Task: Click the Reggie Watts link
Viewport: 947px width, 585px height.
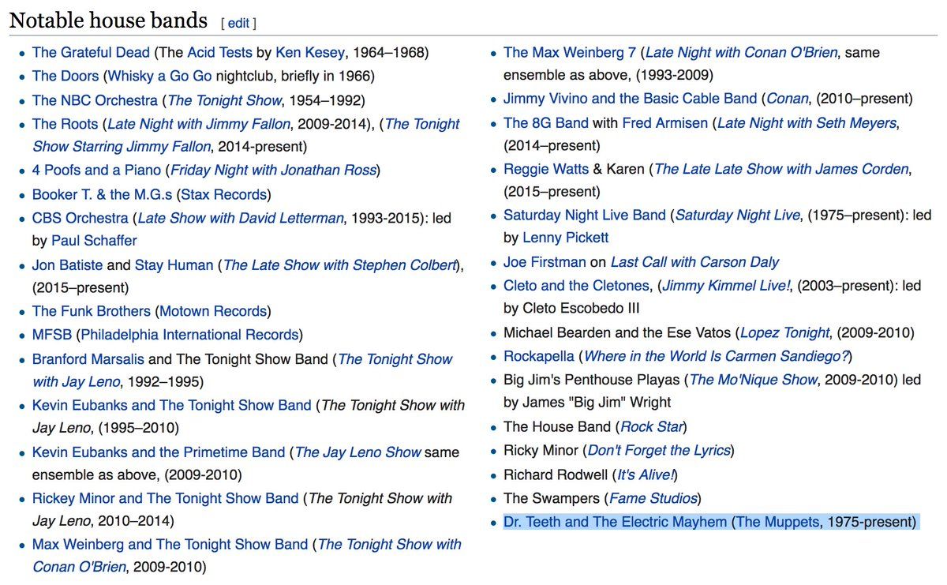Action: (546, 169)
